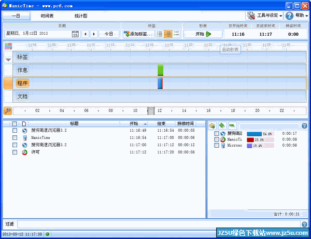Click Sogou icon in summary list
The height and width of the screenshot is (239, 311).
tap(223, 133)
